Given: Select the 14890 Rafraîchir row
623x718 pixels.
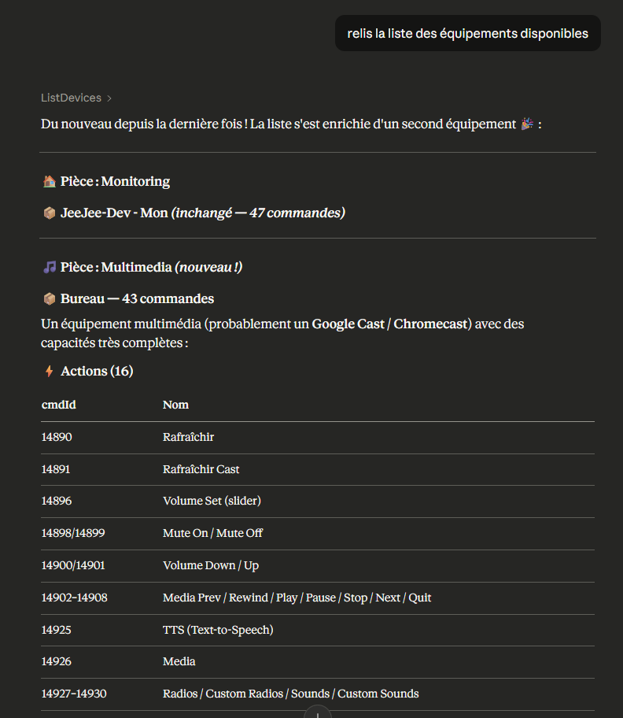Looking at the screenshot, I should pos(318,437).
